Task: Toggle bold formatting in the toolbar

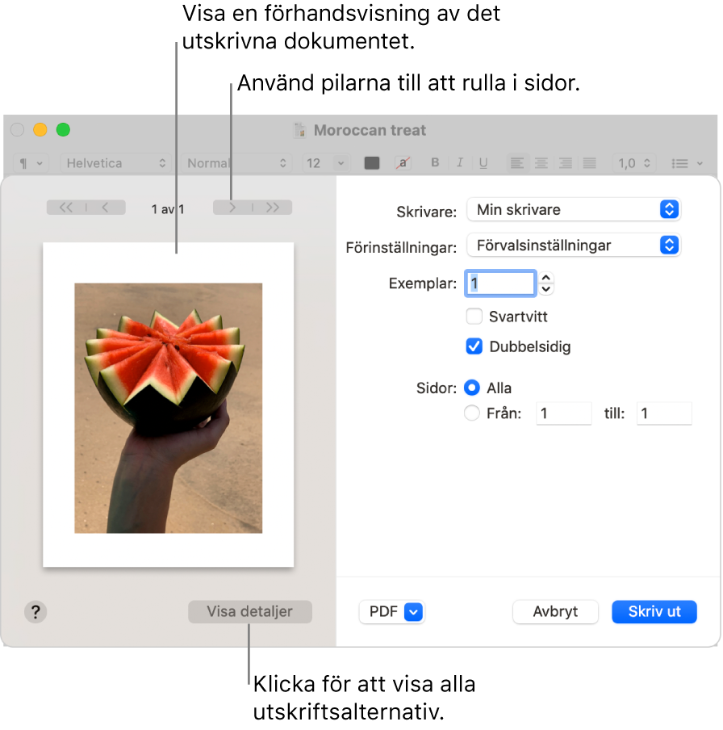Action: coord(435,163)
